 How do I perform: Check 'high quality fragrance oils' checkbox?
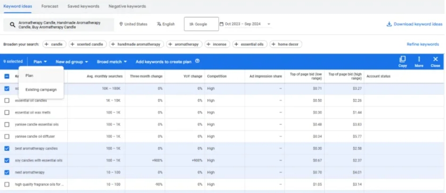click(x=7, y=184)
